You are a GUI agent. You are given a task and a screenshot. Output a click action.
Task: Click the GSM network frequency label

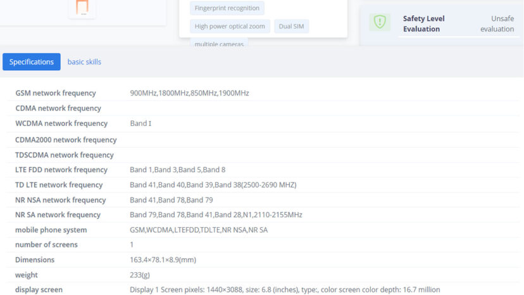tap(56, 93)
